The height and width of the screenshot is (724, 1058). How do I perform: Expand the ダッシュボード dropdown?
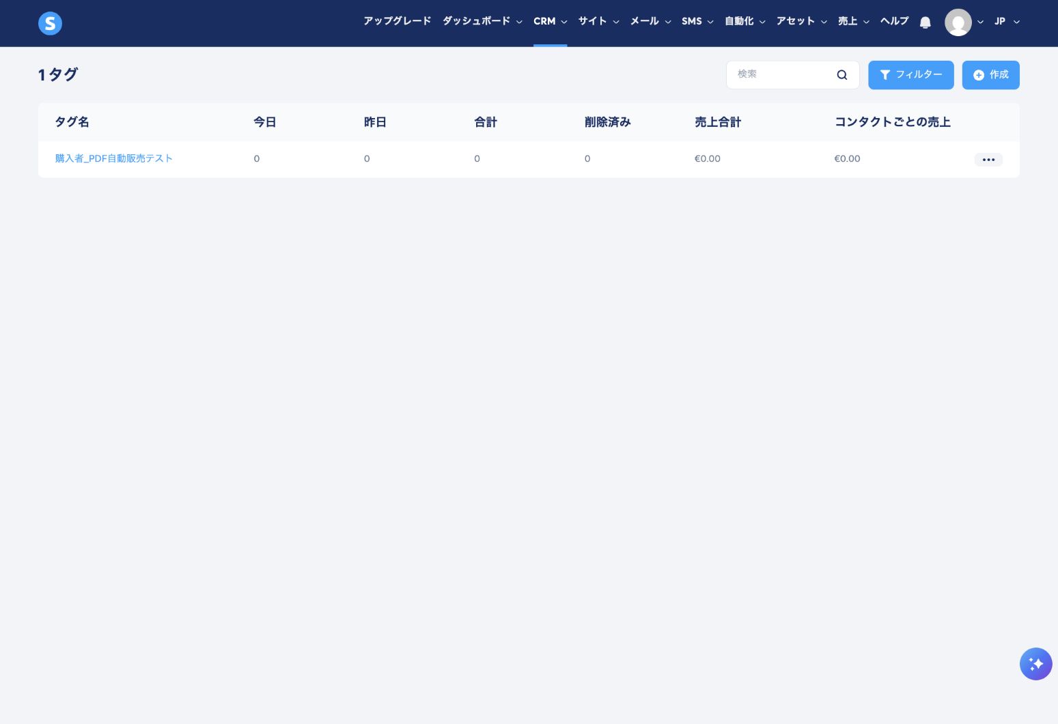482,21
